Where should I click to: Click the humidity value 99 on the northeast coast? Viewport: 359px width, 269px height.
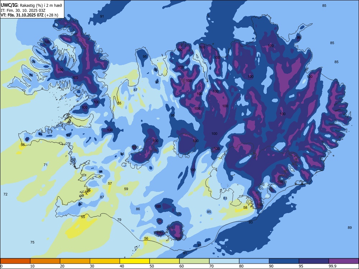(x=299, y=38)
